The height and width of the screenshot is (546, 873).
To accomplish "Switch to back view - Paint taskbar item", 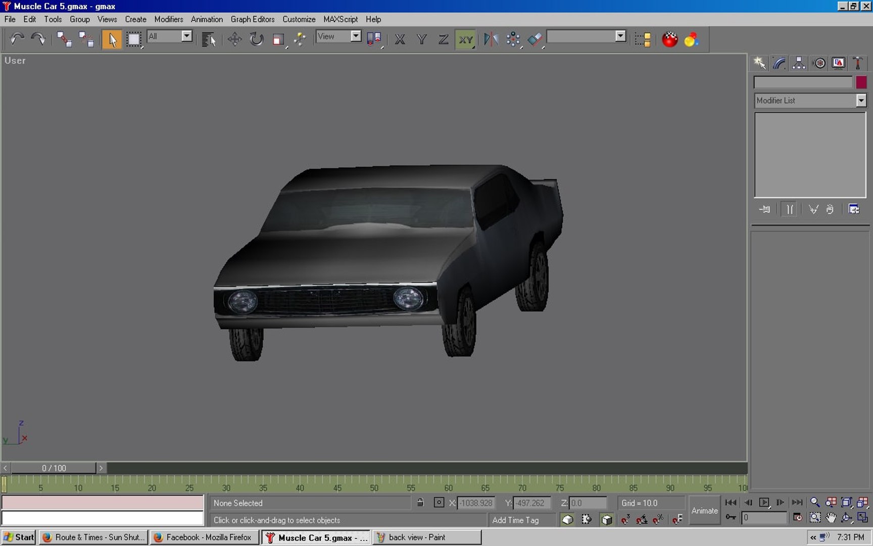I will [426, 537].
